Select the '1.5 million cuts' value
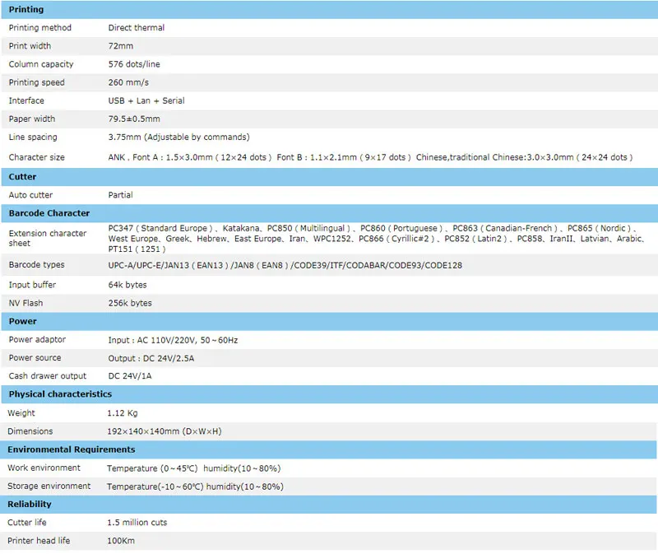658x554 pixels. pos(137,523)
